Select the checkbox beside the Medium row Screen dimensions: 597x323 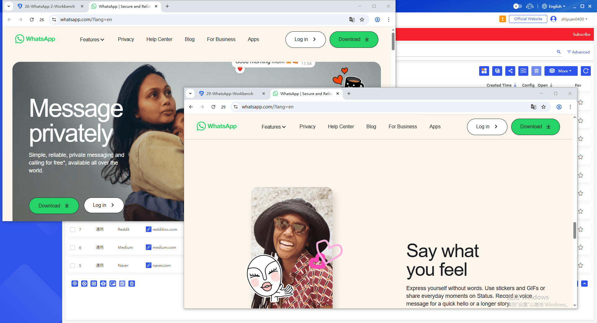(x=72, y=247)
